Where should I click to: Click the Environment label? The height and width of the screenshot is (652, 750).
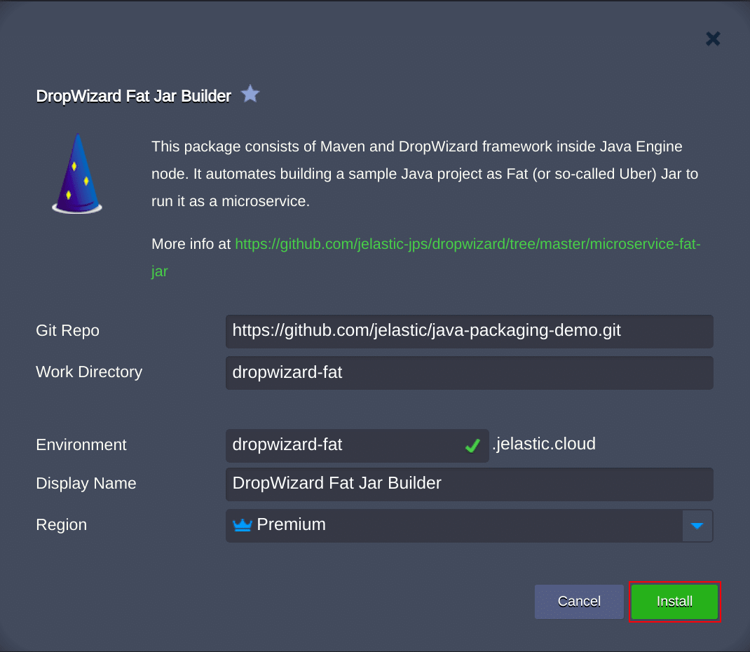[81, 445]
